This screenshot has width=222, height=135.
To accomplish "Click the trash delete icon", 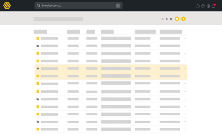I will (x=167, y=19).
